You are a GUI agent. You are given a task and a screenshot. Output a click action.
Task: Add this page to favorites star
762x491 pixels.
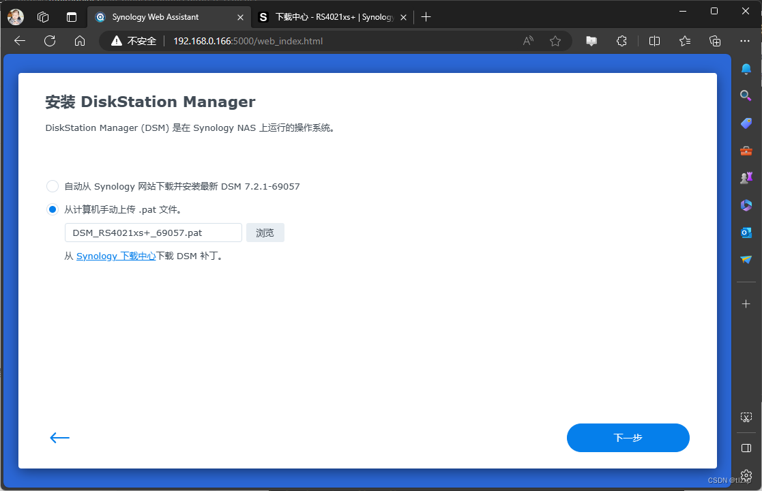click(555, 41)
